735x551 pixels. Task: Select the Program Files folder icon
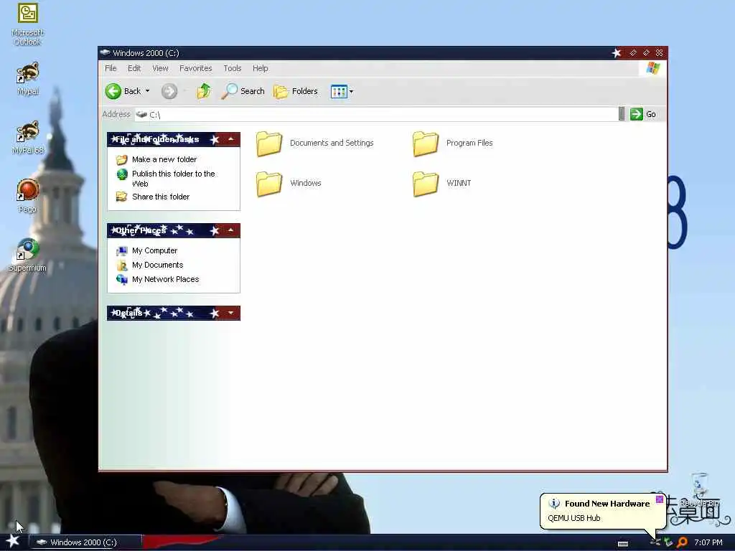pyautogui.click(x=426, y=143)
